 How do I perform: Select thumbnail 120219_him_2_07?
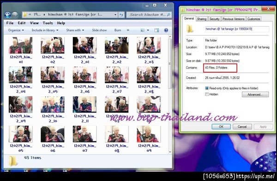[117, 75]
